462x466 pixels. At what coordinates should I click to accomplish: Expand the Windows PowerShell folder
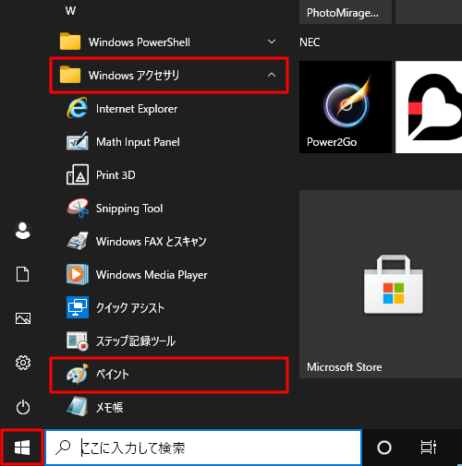[169, 42]
